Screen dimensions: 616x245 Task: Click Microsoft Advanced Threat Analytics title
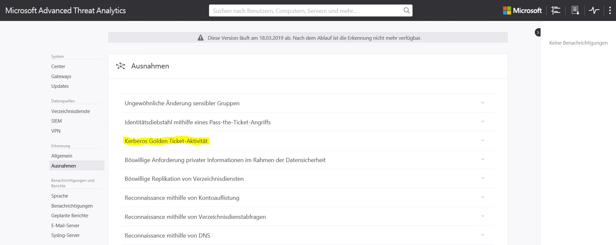point(65,11)
